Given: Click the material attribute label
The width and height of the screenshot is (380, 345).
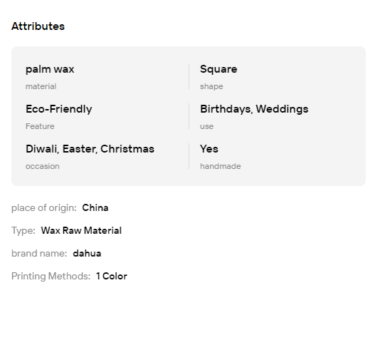Looking at the screenshot, I should (41, 86).
